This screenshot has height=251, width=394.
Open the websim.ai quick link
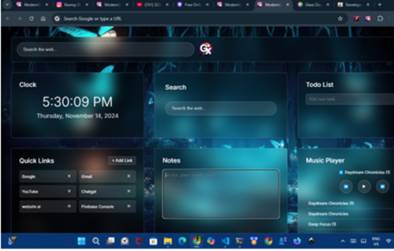(x=48, y=206)
